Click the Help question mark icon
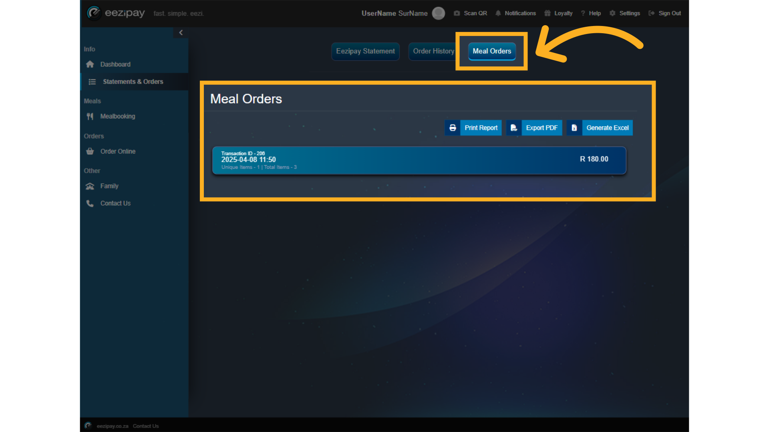This screenshot has width=769, height=432. [583, 13]
